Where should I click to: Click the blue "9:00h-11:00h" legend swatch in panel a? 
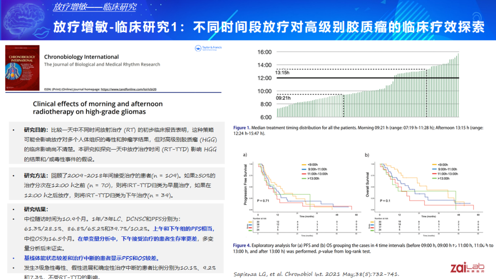click(x=304, y=169)
